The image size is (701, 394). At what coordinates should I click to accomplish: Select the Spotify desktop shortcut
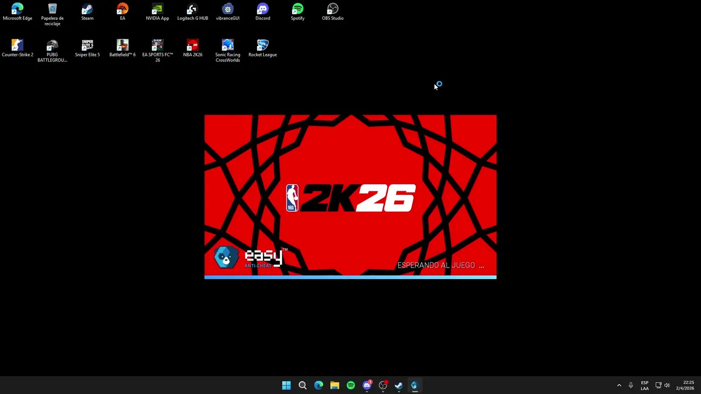tap(297, 12)
